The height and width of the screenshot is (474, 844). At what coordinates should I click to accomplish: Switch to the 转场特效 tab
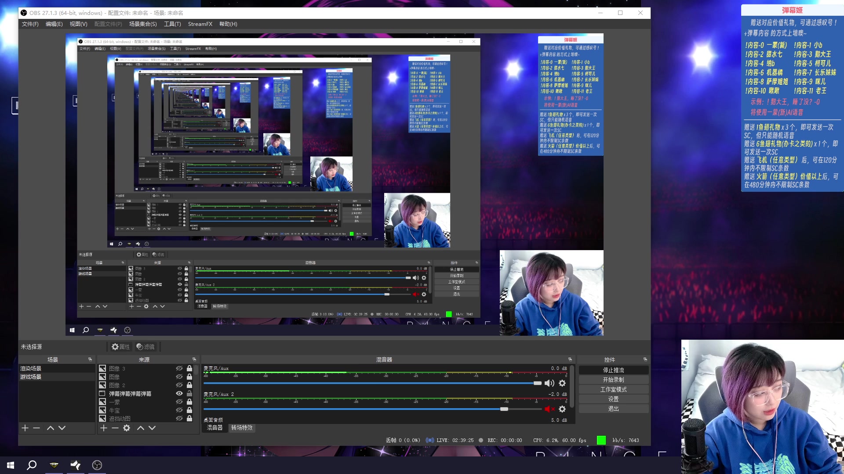click(242, 427)
